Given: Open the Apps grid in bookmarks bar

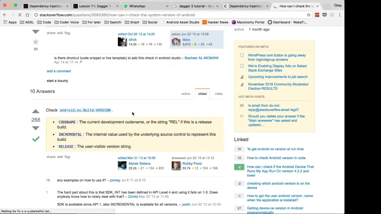Looking at the screenshot, I should click(10, 22).
